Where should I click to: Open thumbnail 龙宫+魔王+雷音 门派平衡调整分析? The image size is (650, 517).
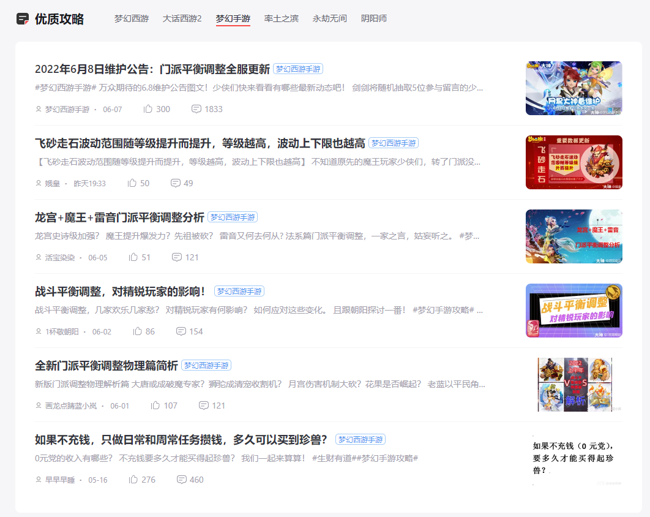coord(573,236)
